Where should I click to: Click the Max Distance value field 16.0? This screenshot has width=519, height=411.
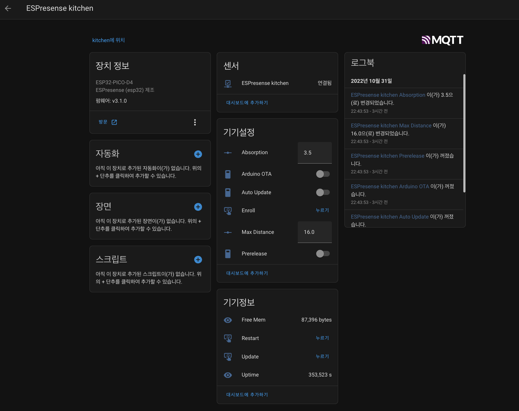point(315,232)
